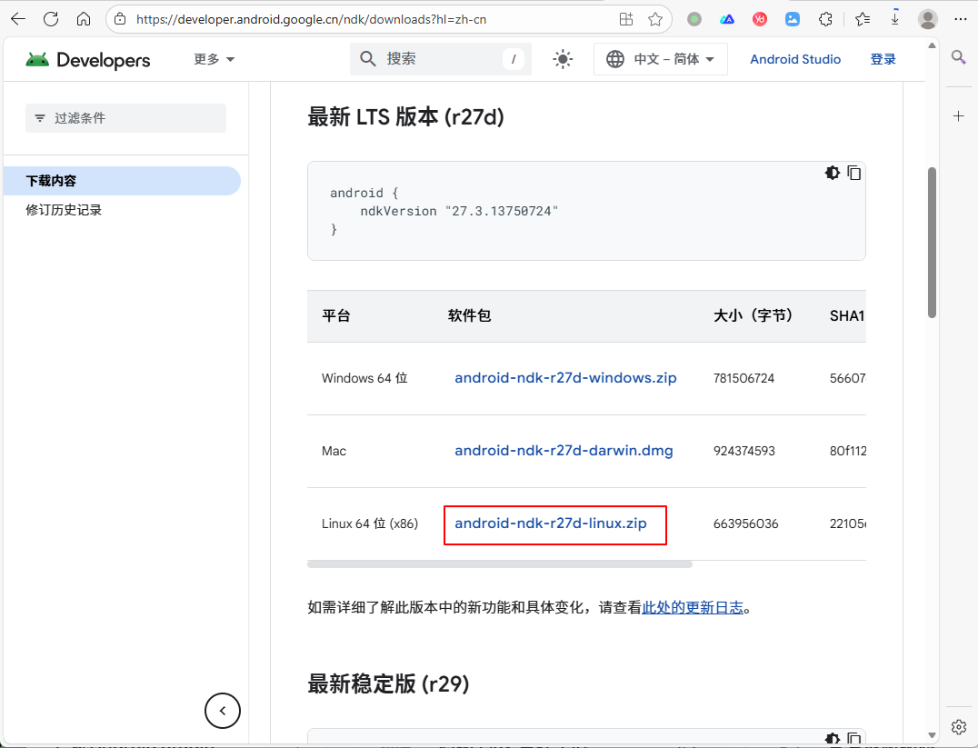The width and height of the screenshot is (978, 748).
Task: Open browser settings and more menu
Action: 961,19
